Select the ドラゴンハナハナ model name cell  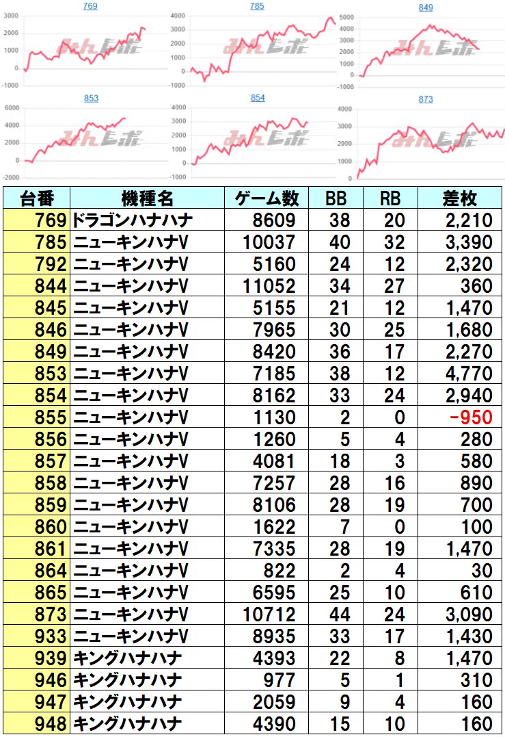[x=147, y=220]
